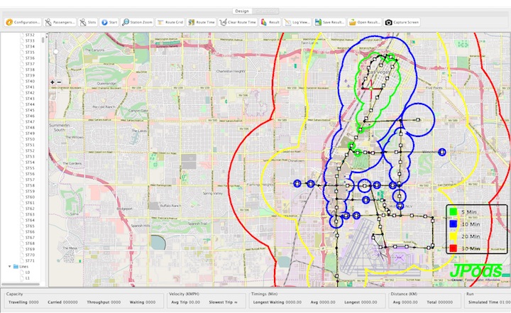Show the Route Grid
The width and height of the screenshot is (511, 313).
tap(170, 23)
